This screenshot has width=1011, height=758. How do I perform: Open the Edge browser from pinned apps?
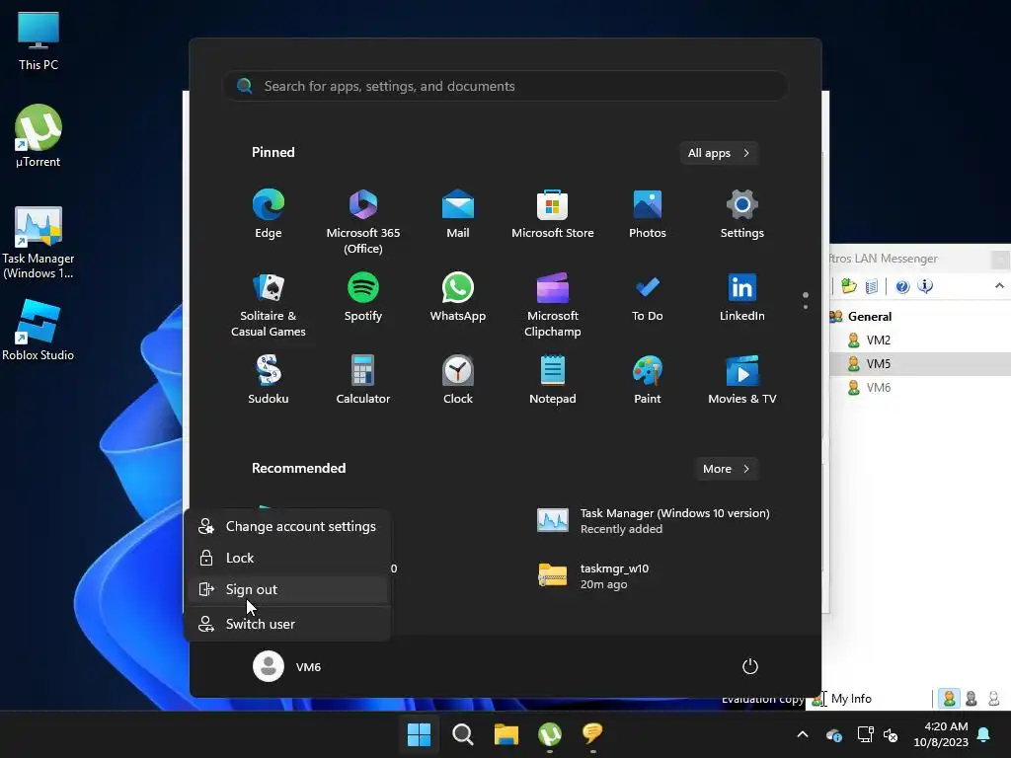(x=269, y=214)
